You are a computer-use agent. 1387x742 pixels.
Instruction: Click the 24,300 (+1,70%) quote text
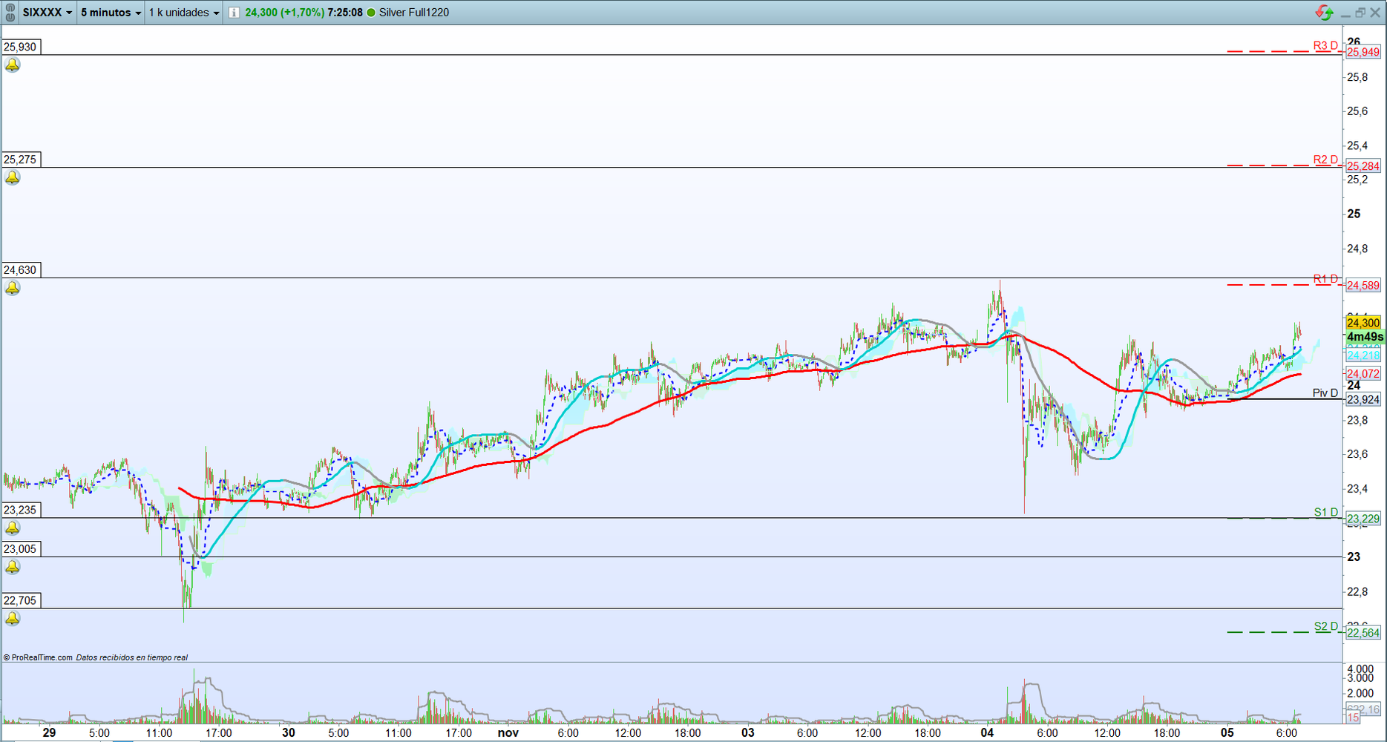point(284,13)
